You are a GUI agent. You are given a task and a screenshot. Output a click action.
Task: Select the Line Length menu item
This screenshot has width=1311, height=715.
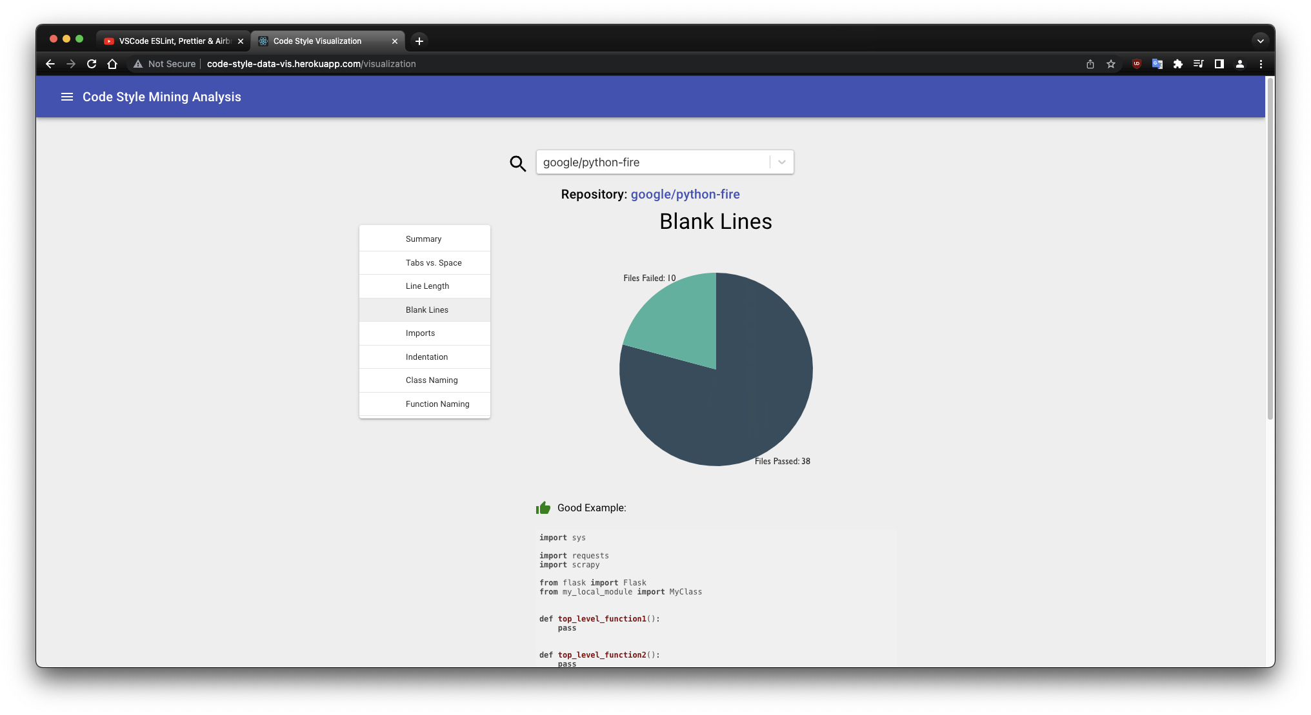tap(427, 286)
